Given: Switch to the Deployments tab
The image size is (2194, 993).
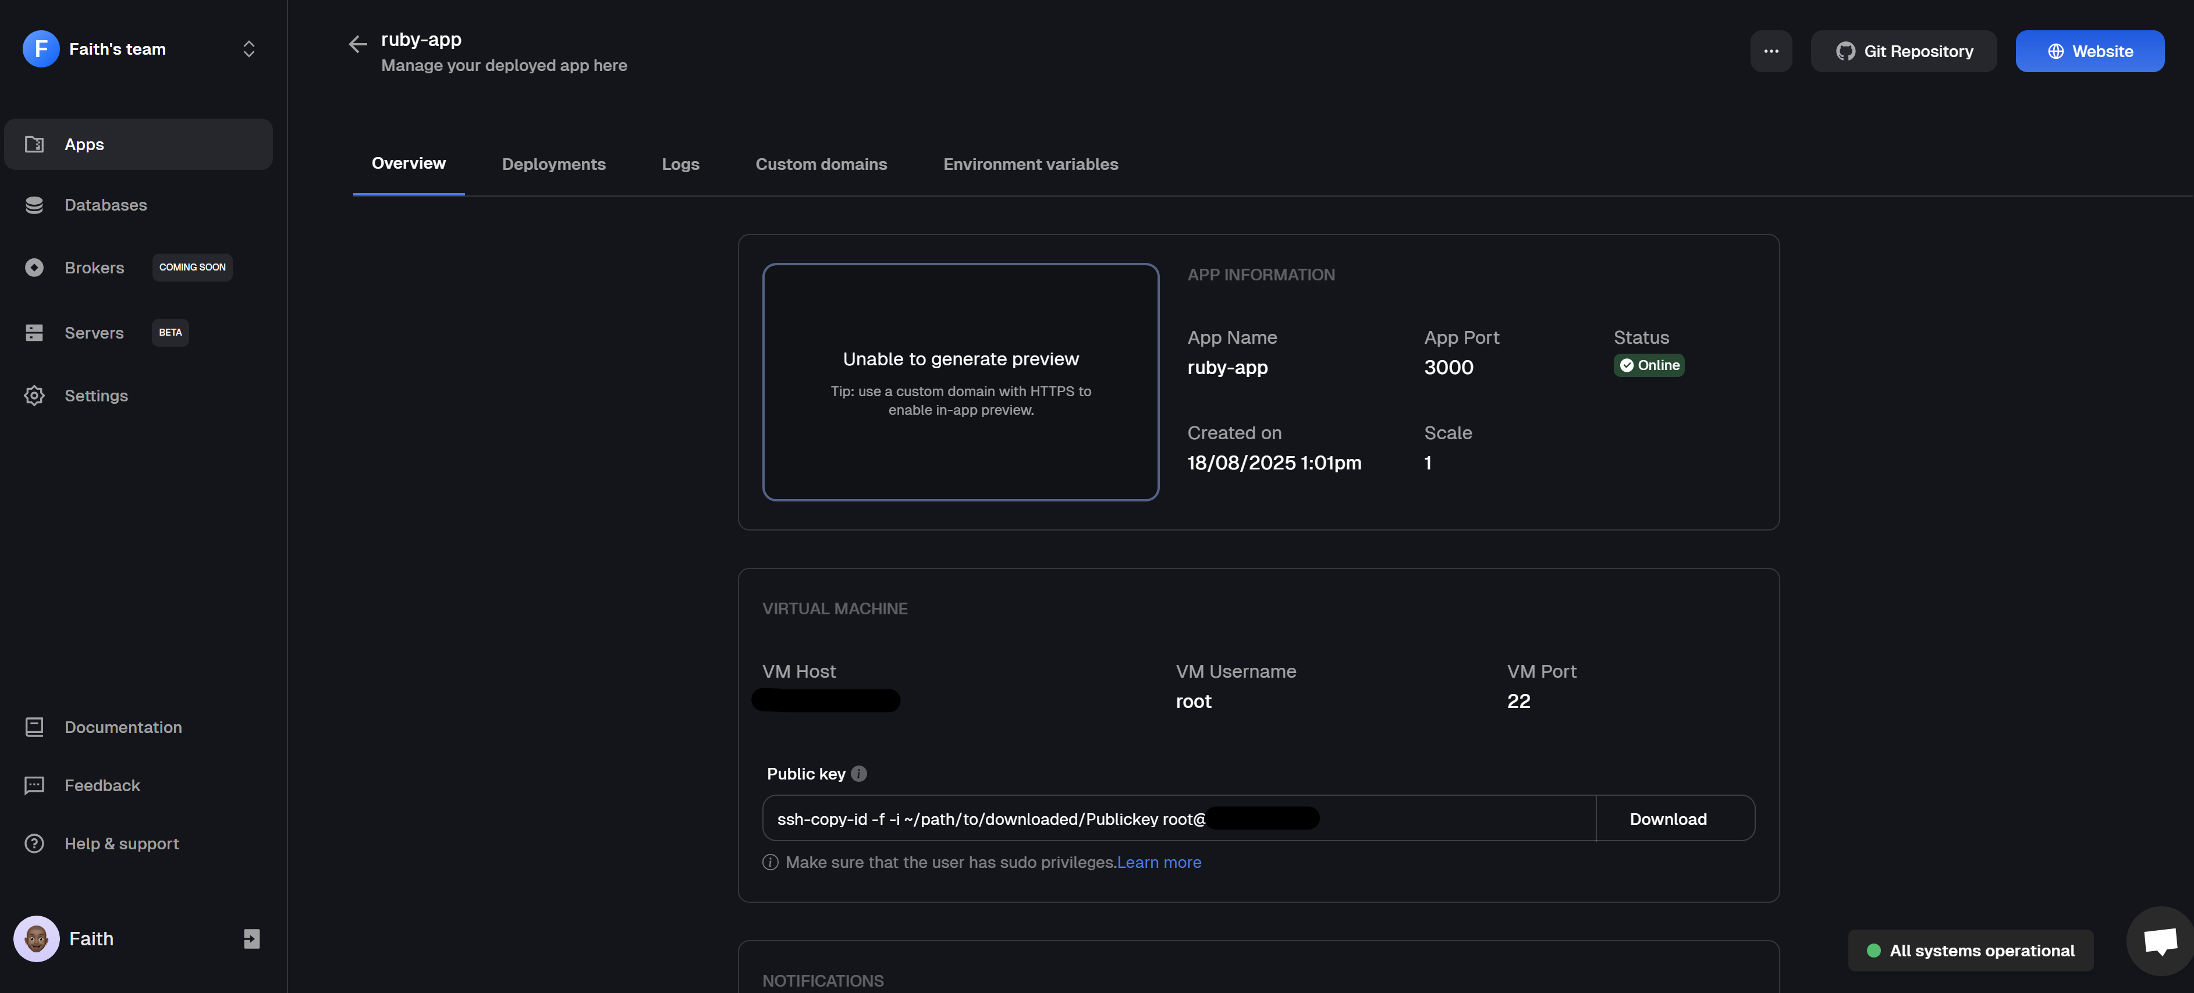Looking at the screenshot, I should 553,163.
